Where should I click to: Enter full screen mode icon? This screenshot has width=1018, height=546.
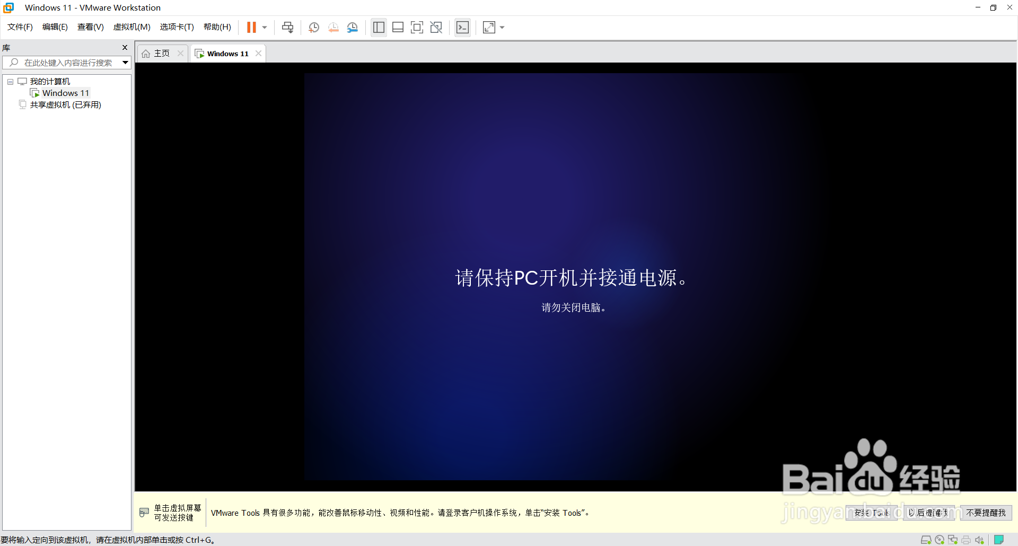[417, 28]
